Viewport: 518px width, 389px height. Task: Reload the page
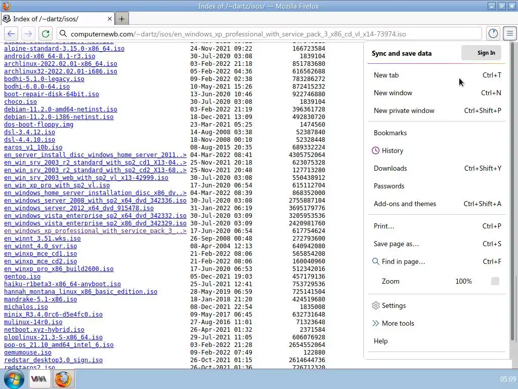[x=46, y=34]
